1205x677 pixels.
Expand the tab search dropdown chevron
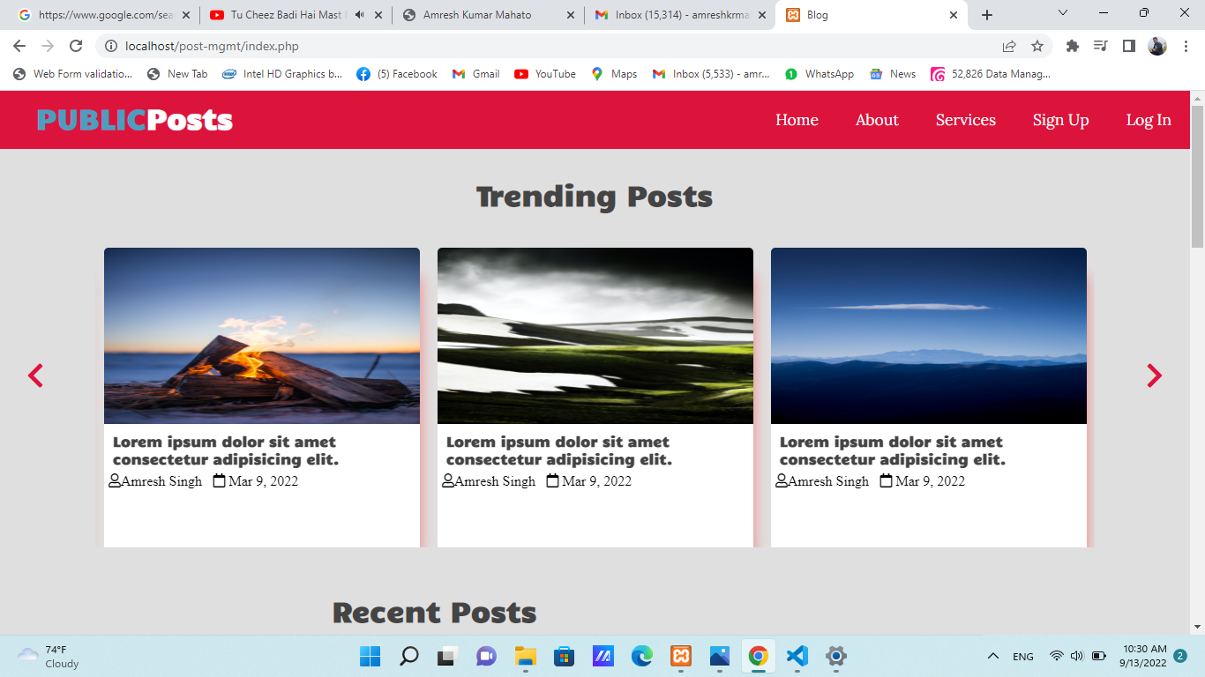(1063, 13)
